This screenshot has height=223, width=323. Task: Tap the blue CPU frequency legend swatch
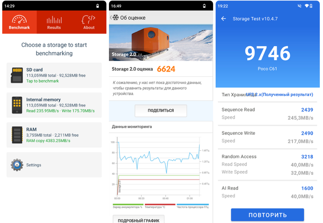pos(192,204)
